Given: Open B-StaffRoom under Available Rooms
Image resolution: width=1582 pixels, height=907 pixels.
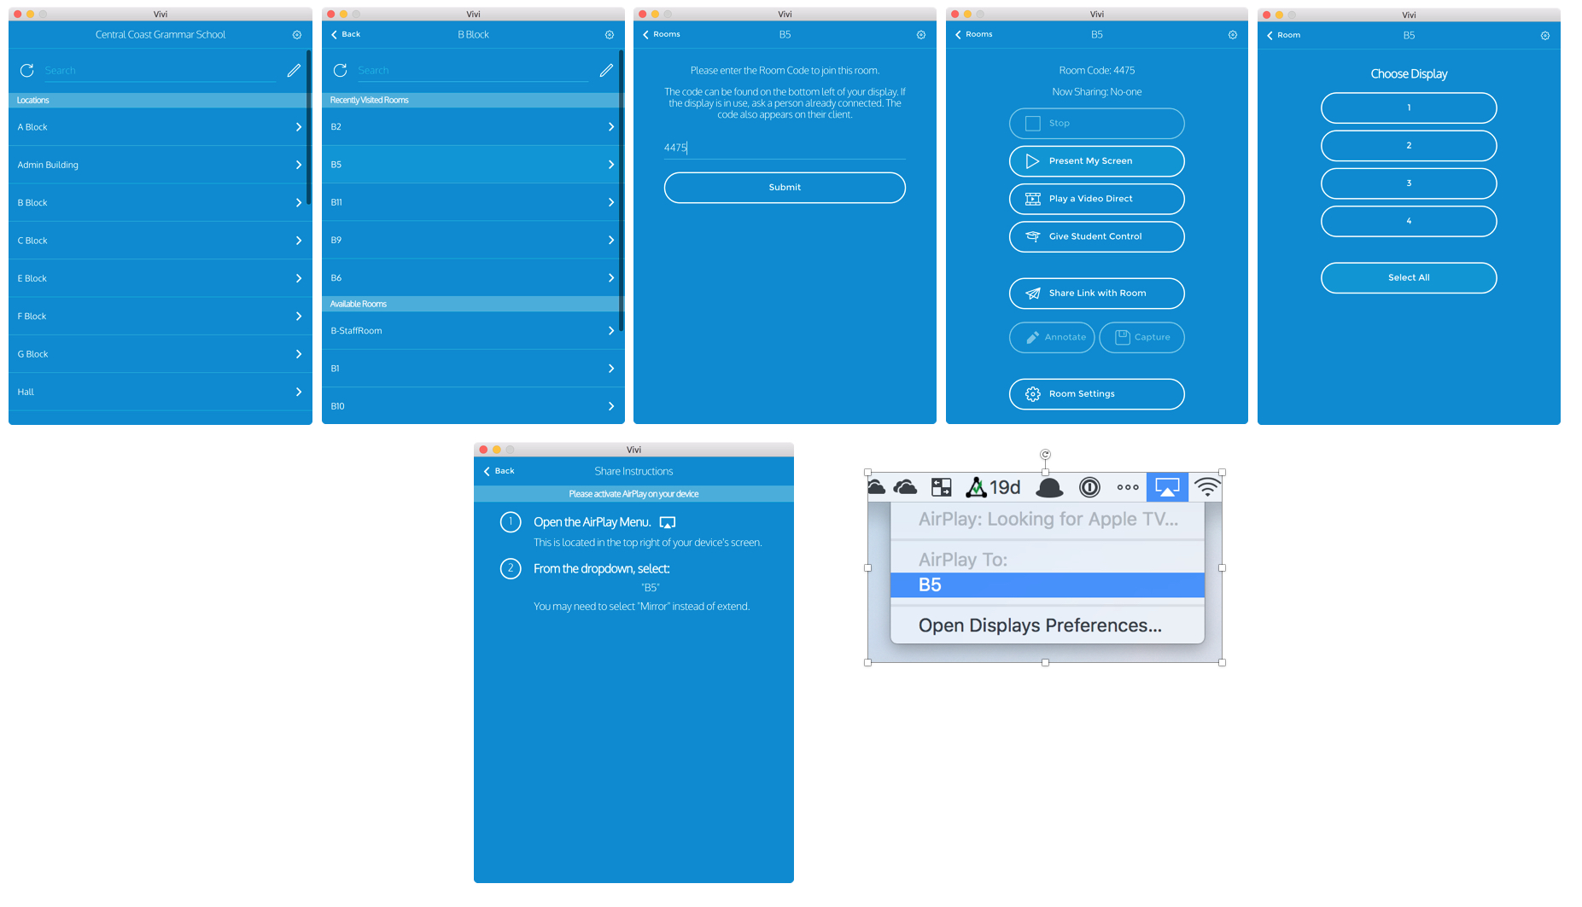Looking at the screenshot, I should (x=472, y=331).
